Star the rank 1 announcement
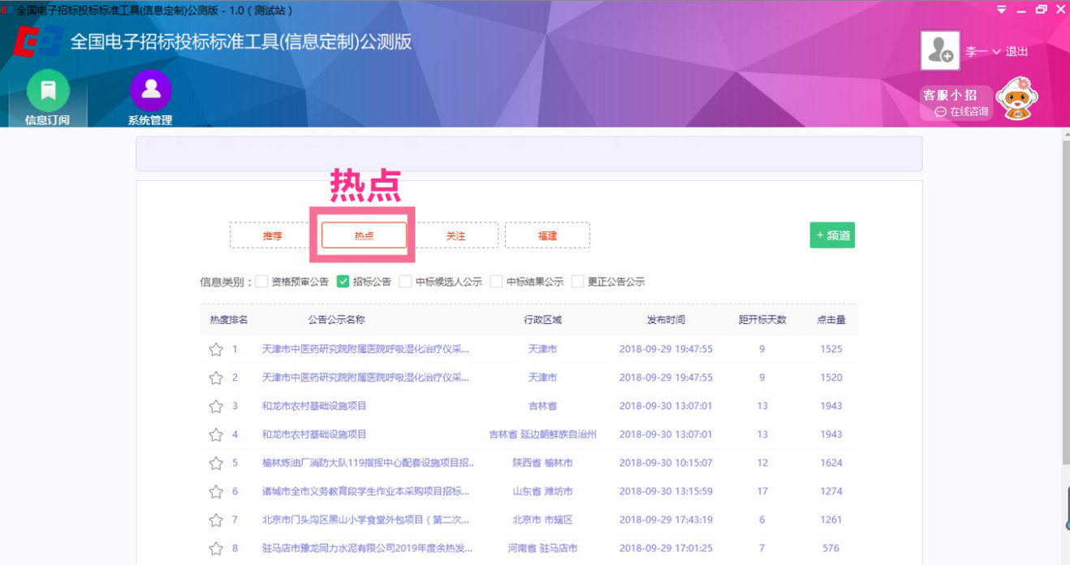 [216, 349]
